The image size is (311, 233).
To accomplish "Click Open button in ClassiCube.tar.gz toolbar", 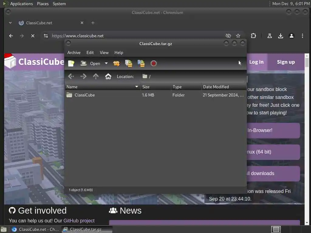I will [x=90, y=63].
